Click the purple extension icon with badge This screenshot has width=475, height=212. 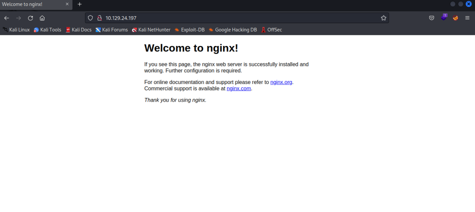(x=443, y=18)
